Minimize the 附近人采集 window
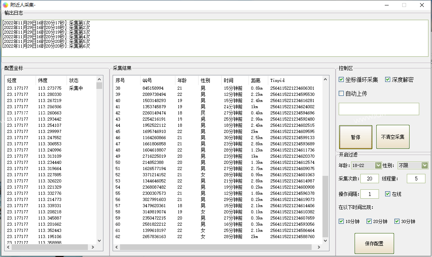Image resolution: width=432 pixels, height=257 pixels. pyautogui.click(x=387, y=5)
